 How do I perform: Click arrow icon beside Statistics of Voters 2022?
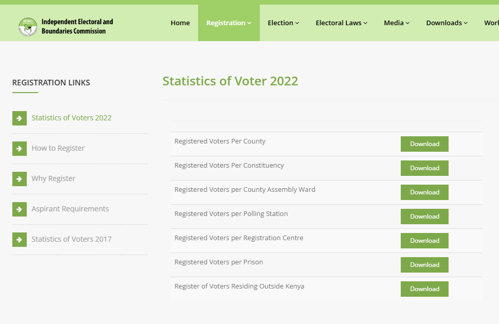pos(19,118)
